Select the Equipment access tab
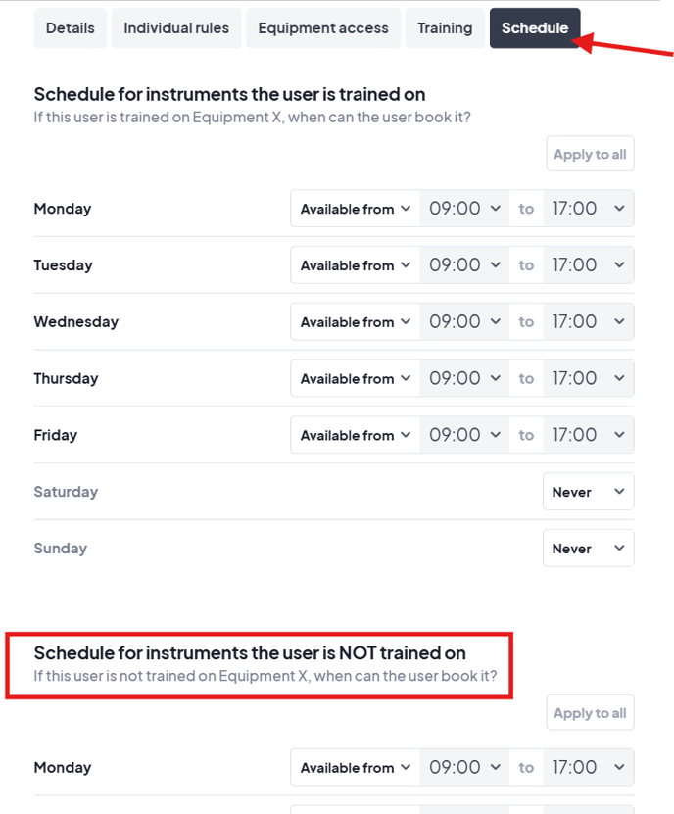Screen dimensions: 674x814 323,28
